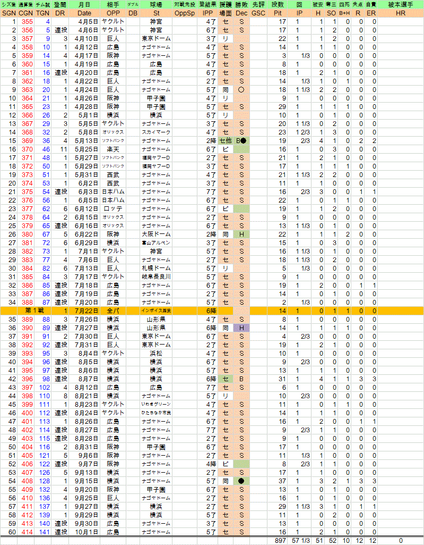The height and width of the screenshot is (545, 424).
Task: Select the OppSp column header
Action: pyautogui.click(x=185, y=13)
